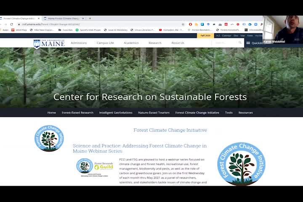Image resolution: width=303 pixels, height=202 pixels.
Task: Open the Apps bookmark shortcut
Action: 4,30
